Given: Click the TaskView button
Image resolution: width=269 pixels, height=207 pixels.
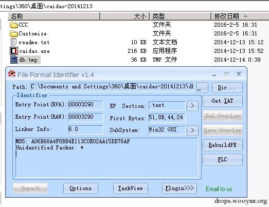Looking at the screenshot, I should pyautogui.click(x=130, y=188).
